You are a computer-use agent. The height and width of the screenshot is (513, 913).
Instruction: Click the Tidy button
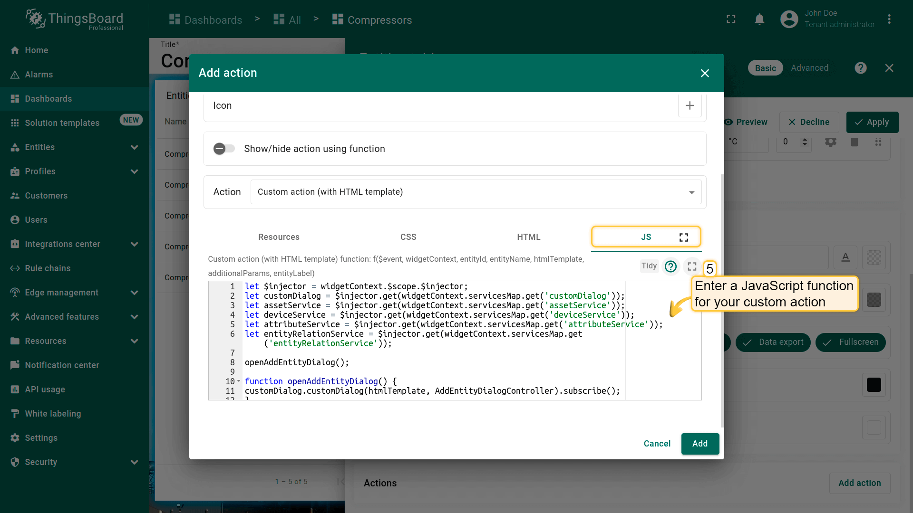649,266
